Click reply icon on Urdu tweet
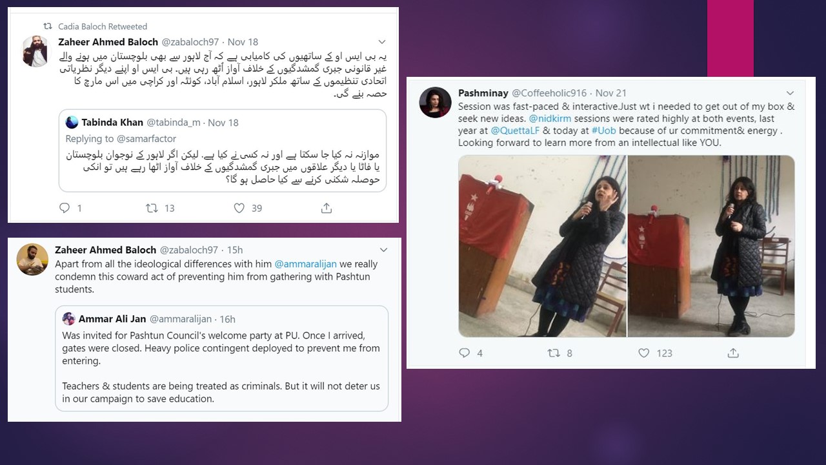This screenshot has width=826, height=465. point(65,208)
